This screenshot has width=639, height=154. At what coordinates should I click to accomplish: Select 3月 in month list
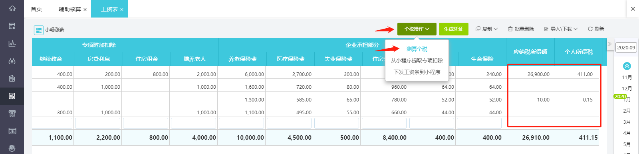(x=627, y=122)
